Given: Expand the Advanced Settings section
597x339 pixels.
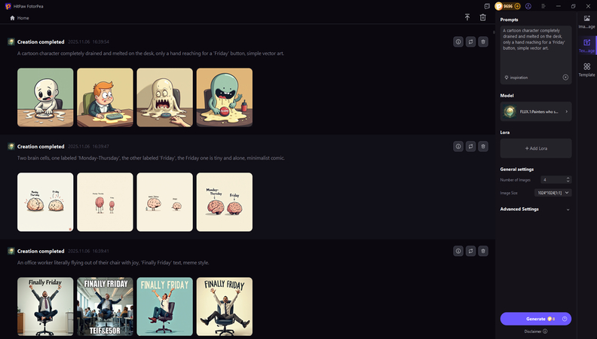Looking at the screenshot, I should pyautogui.click(x=536, y=209).
